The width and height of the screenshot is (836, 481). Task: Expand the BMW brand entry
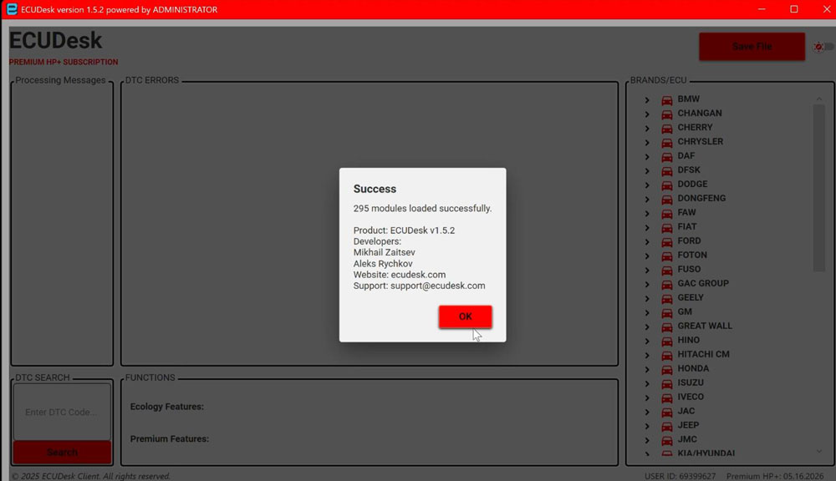click(x=647, y=99)
